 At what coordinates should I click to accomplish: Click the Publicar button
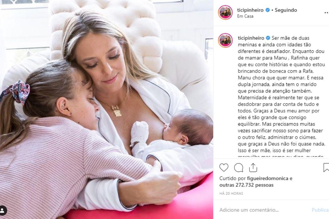[320, 210]
